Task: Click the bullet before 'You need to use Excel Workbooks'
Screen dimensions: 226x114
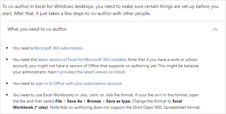Action: [x=7, y=95]
